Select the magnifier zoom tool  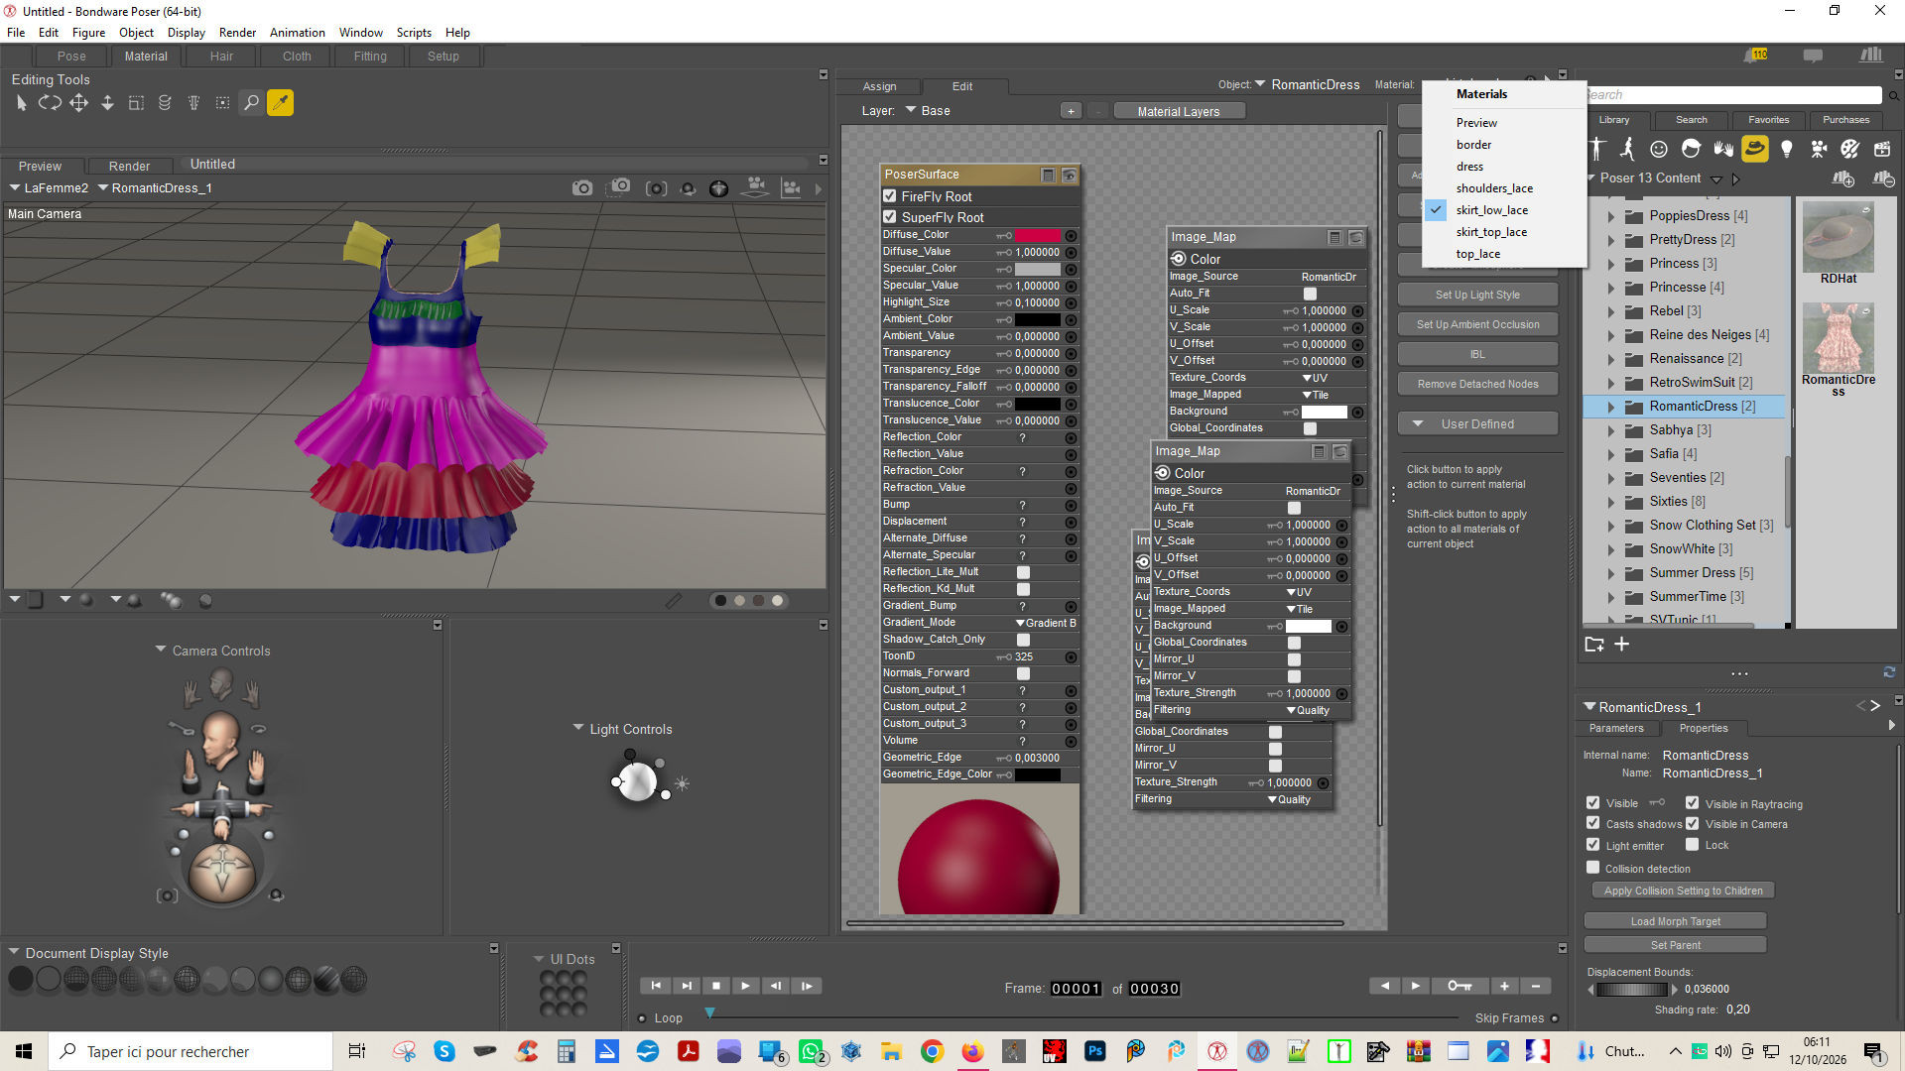tap(252, 103)
